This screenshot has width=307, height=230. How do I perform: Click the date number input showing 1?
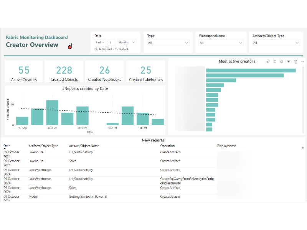(x=111, y=42)
